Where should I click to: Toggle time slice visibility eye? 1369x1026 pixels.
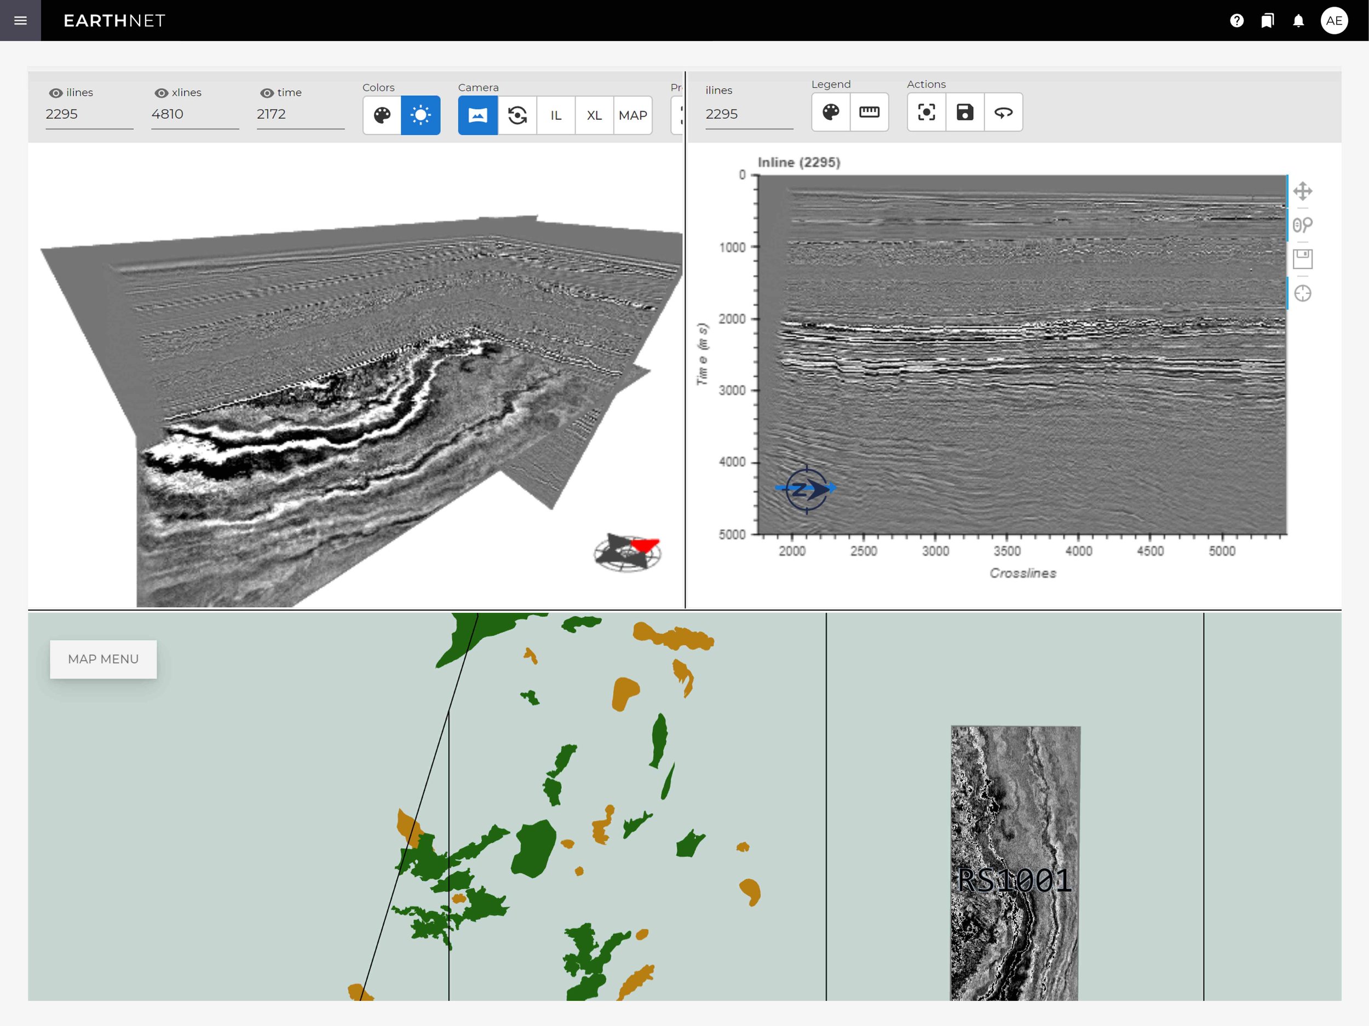(x=267, y=93)
